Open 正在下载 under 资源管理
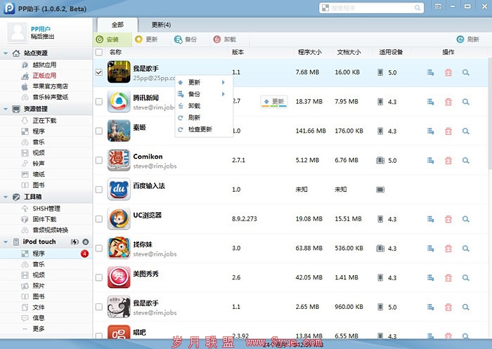This screenshot has height=349, width=492. click(44, 120)
